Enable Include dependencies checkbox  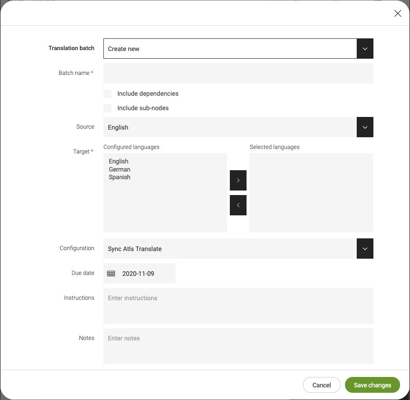pyautogui.click(x=107, y=94)
